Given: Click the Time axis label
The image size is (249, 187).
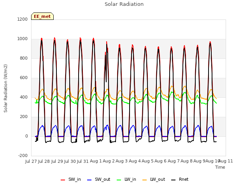Looking at the screenshot, I should pyautogui.click(x=220, y=167).
